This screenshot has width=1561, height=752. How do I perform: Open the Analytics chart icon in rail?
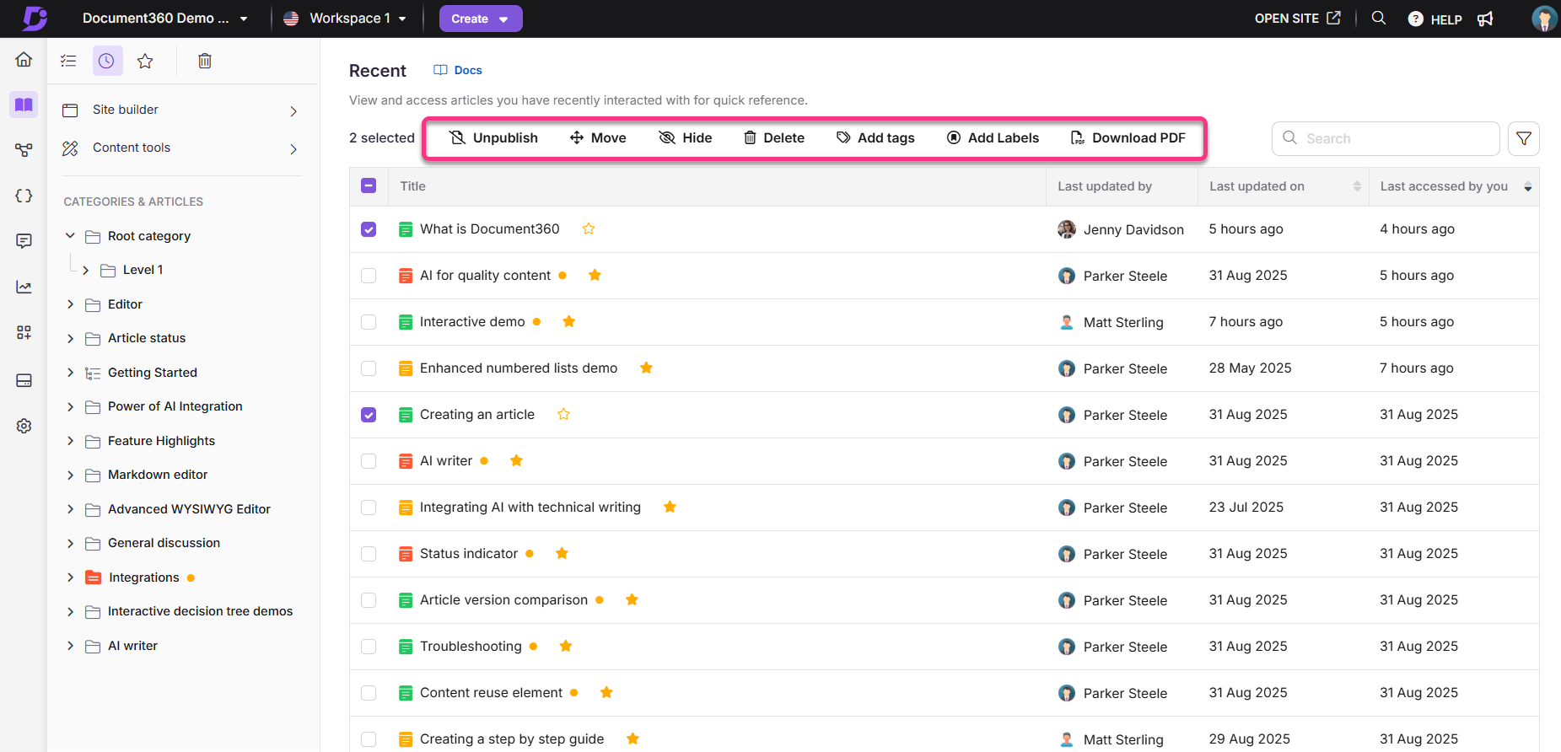click(24, 287)
